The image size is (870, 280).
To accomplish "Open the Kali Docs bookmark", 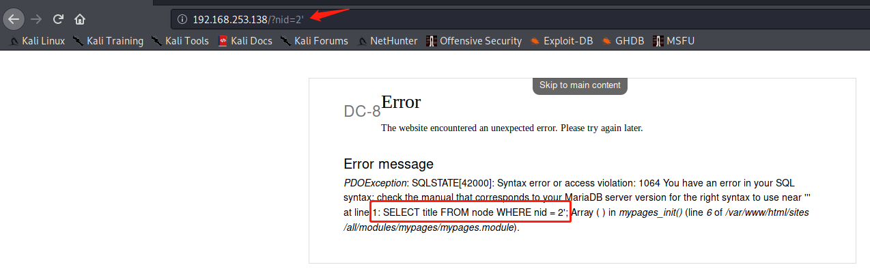I will [244, 41].
